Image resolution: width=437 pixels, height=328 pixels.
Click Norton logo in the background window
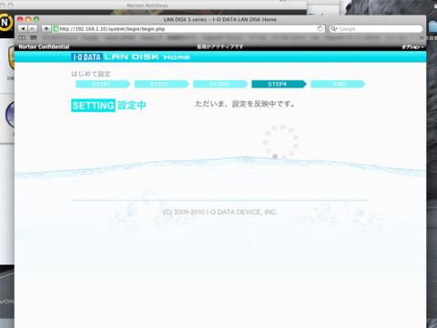[5, 23]
